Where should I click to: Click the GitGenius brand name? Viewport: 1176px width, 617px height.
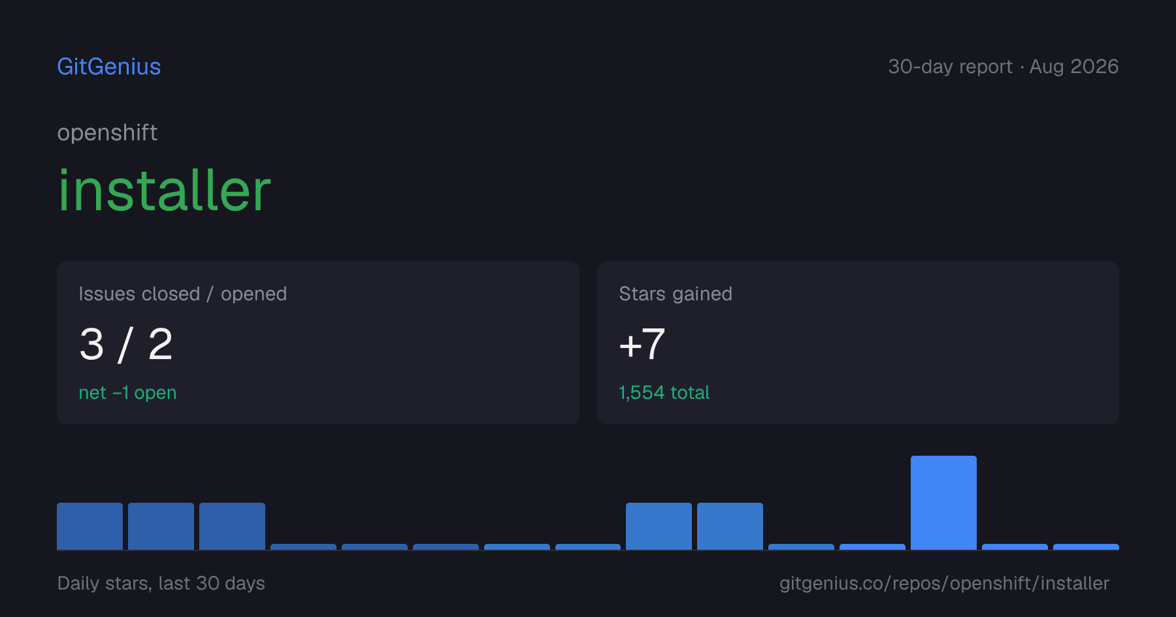click(x=109, y=67)
